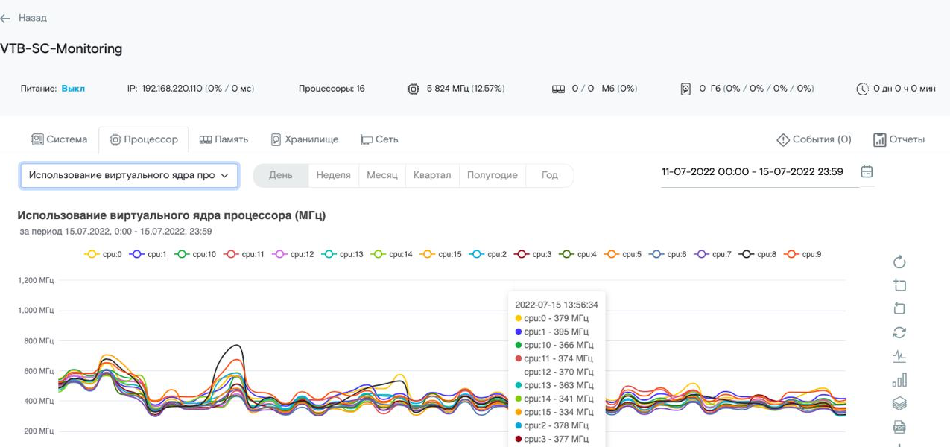
Task: Open the metric selection dropdown
Action: click(x=129, y=175)
